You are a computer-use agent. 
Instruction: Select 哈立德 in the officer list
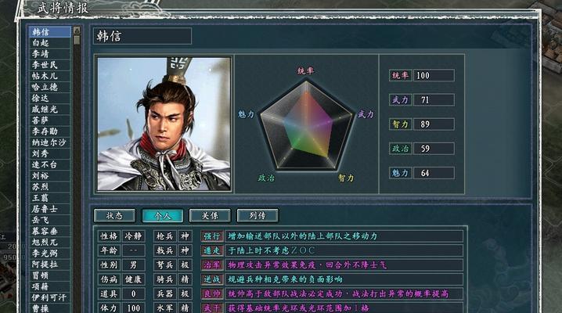pyautogui.click(x=50, y=88)
